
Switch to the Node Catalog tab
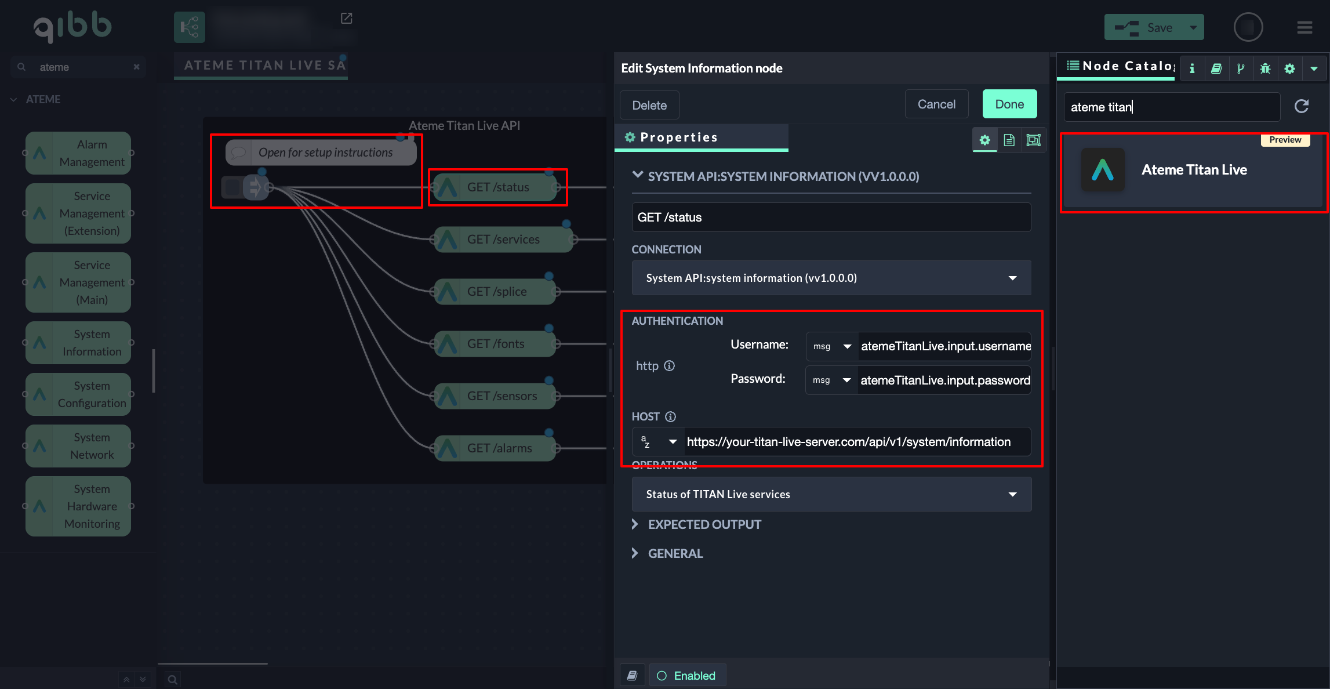coord(1119,66)
